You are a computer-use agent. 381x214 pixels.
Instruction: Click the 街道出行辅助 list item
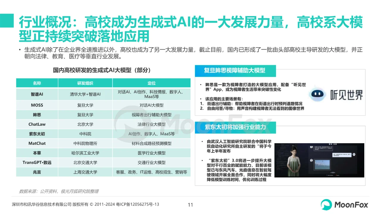click(x=251, y=104)
